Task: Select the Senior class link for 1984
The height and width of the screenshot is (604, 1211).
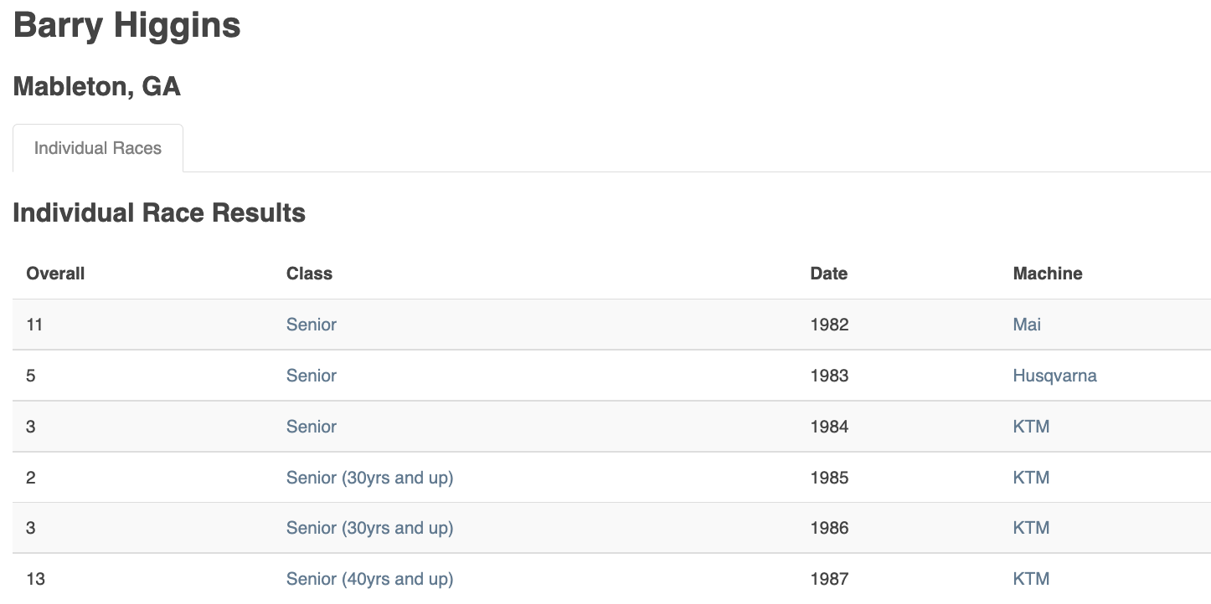Action: click(312, 427)
